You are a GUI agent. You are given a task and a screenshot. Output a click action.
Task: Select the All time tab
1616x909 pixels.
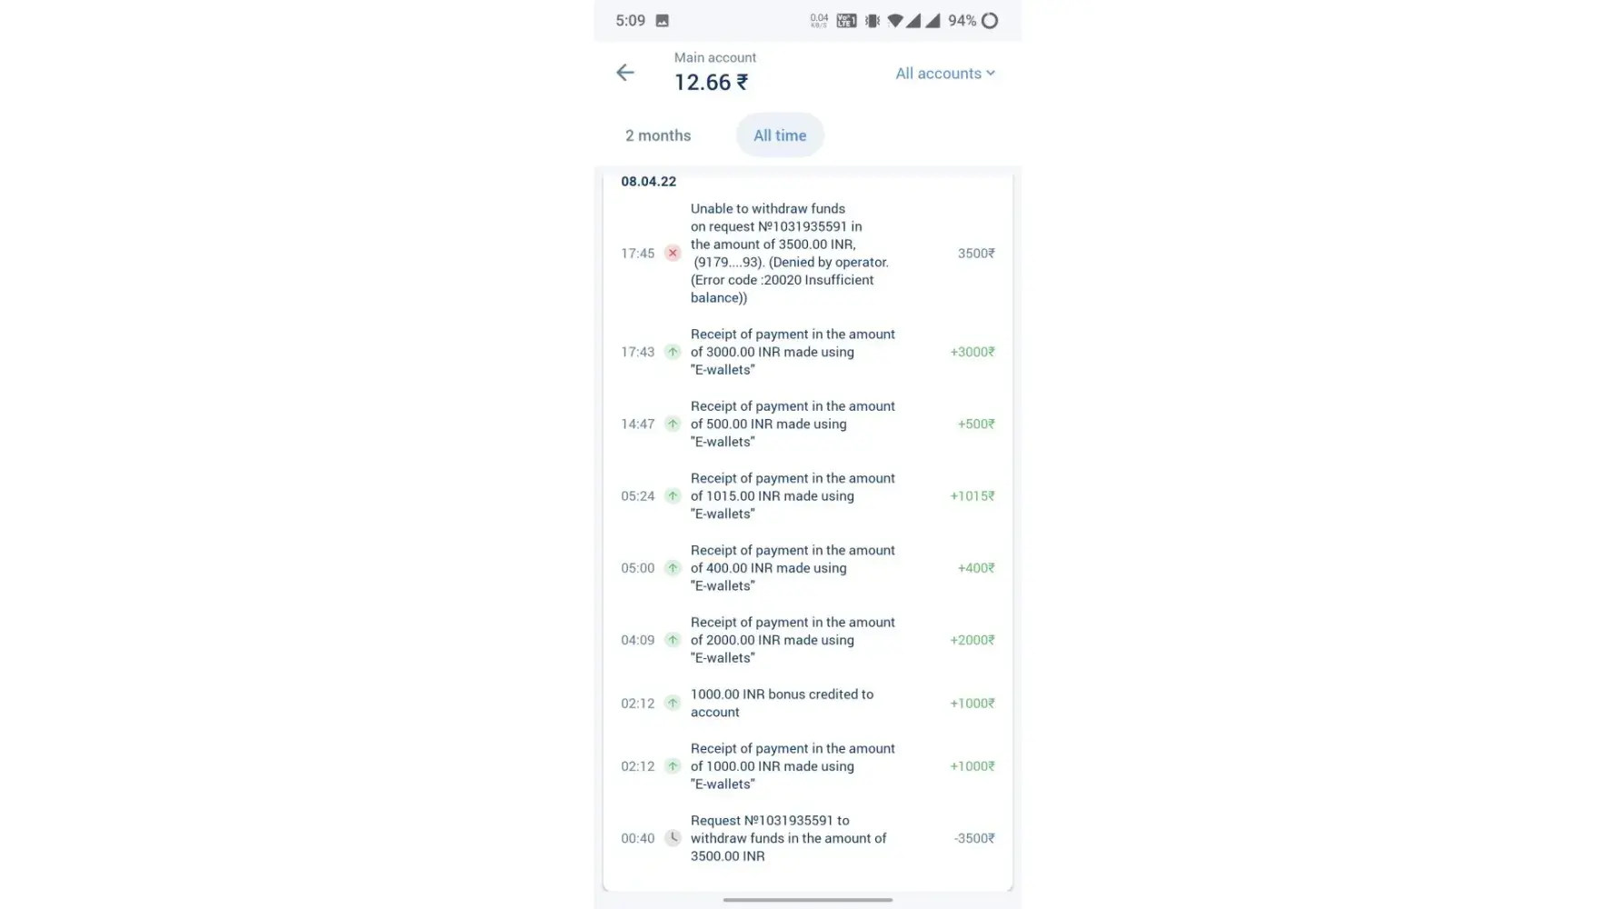point(780,135)
